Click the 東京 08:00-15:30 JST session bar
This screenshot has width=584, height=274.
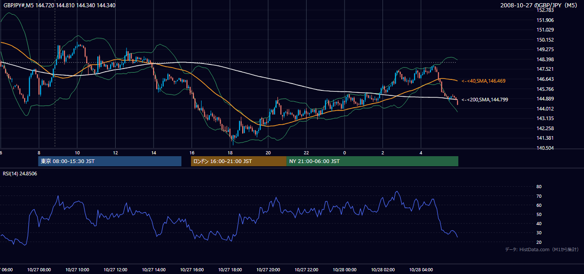(x=110, y=161)
